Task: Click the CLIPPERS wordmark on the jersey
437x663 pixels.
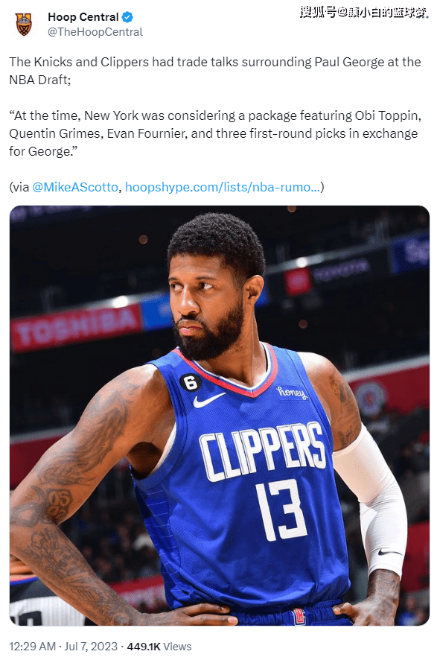Action: point(262,451)
